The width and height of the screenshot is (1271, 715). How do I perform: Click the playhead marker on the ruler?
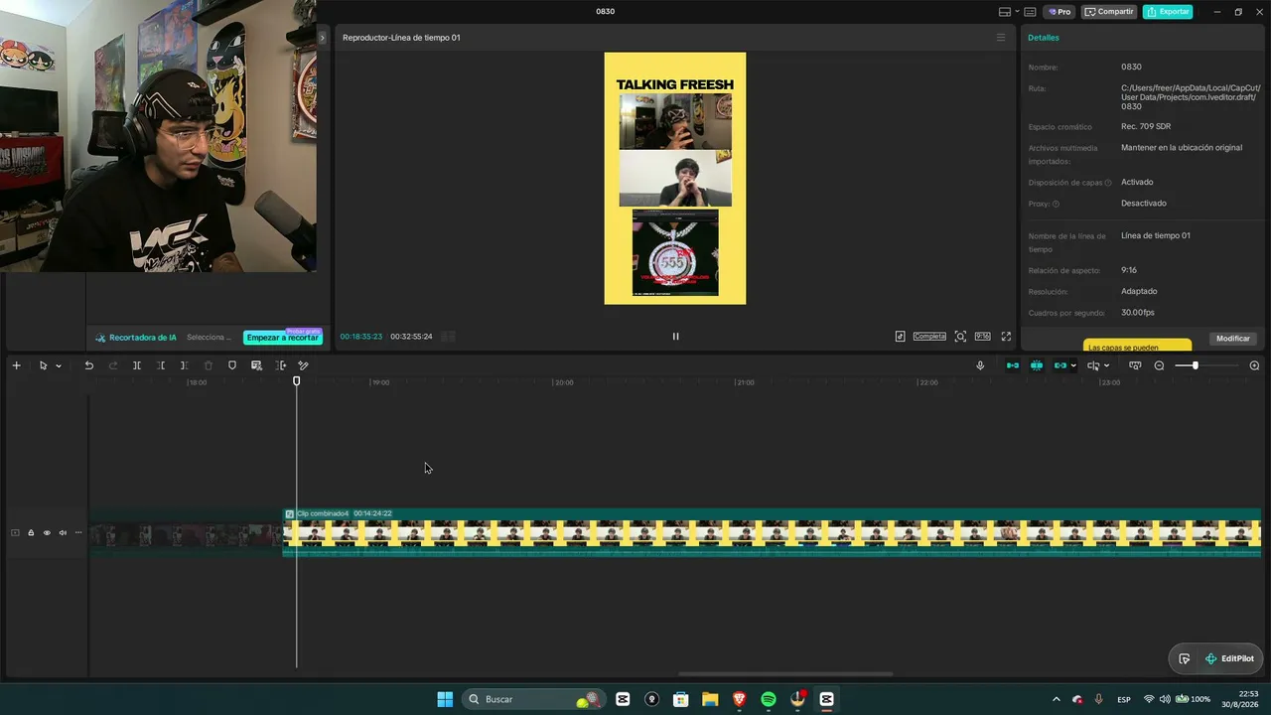pyautogui.click(x=296, y=381)
